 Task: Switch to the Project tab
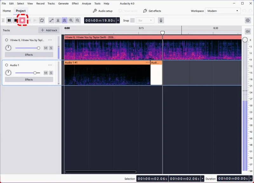tap(21, 11)
